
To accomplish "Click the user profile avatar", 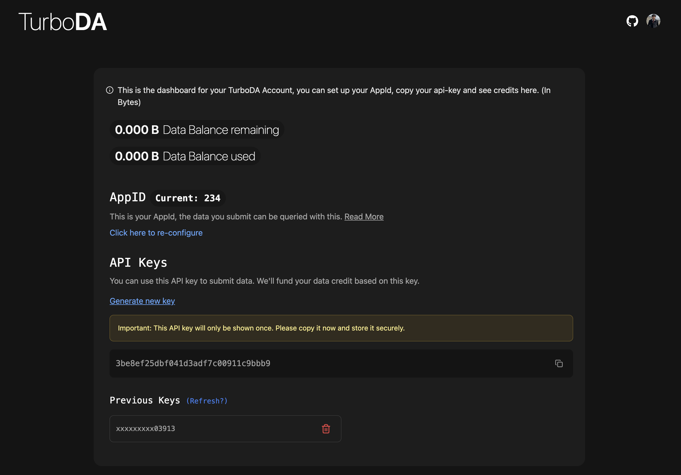I will 653,21.
